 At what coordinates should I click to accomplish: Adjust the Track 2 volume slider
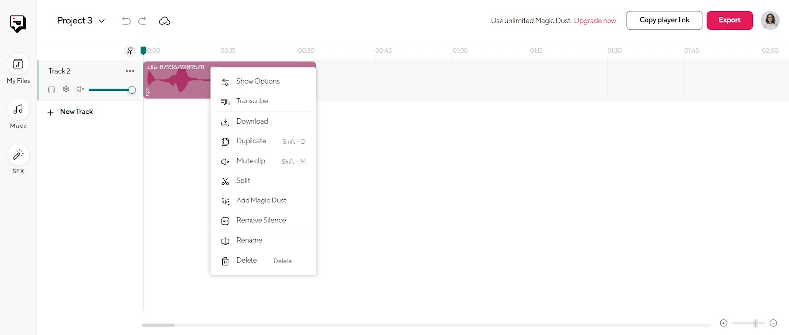pos(112,90)
